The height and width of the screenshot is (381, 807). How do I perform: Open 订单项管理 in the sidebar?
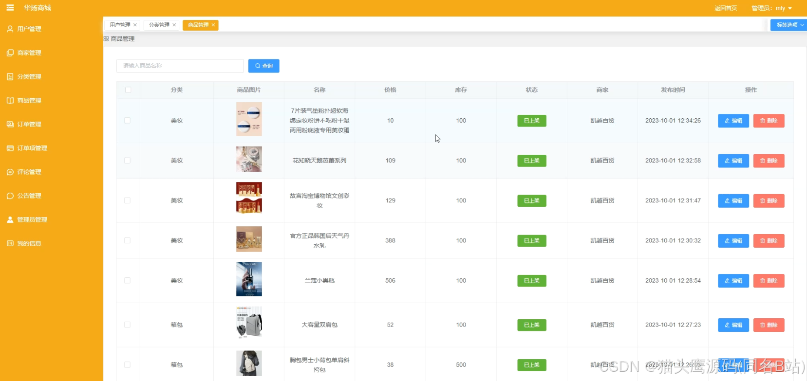pos(27,148)
